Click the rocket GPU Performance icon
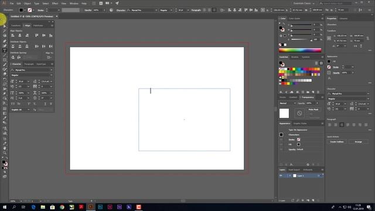375x211 pixels. [x=117, y=4]
